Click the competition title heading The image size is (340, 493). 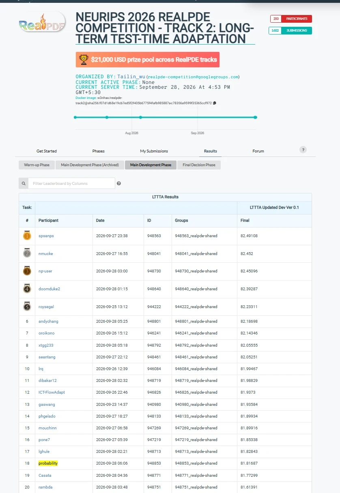(165, 28)
